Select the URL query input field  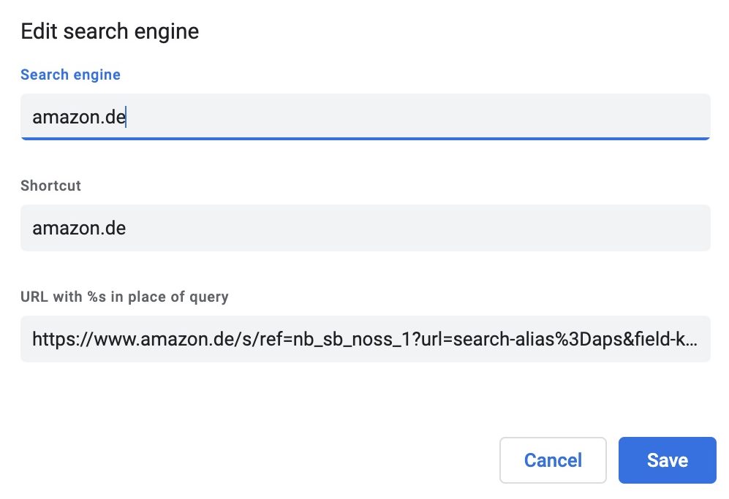(365, 339)
